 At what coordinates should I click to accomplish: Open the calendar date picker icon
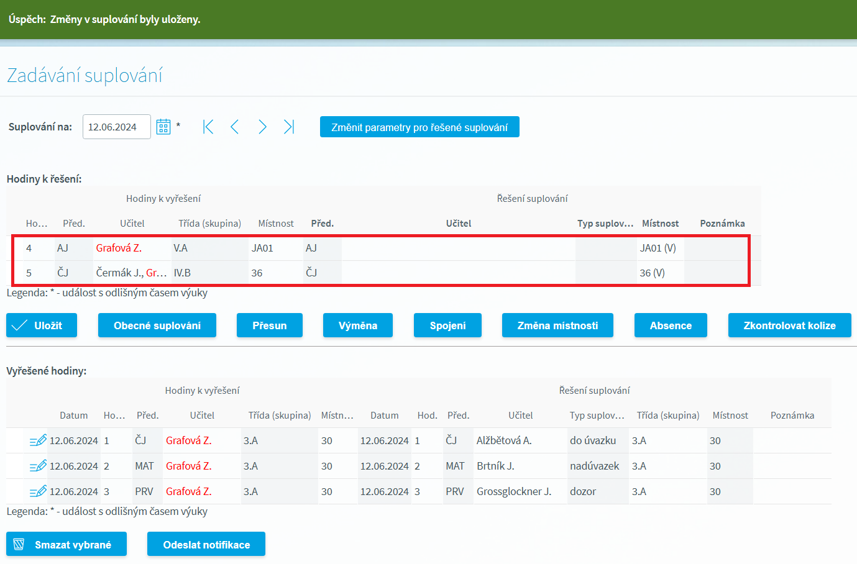point(163,127)
